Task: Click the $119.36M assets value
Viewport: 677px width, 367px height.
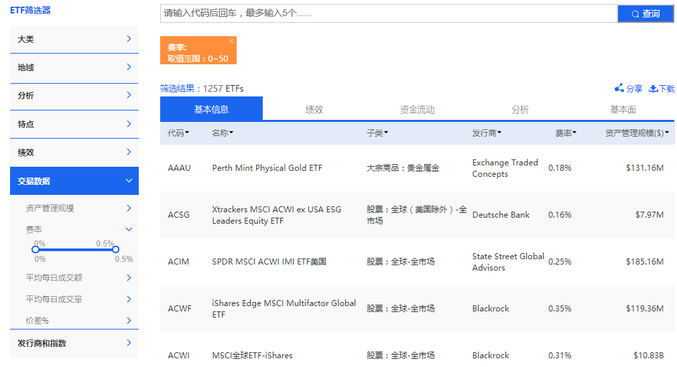Action: (x=645, y=309)
